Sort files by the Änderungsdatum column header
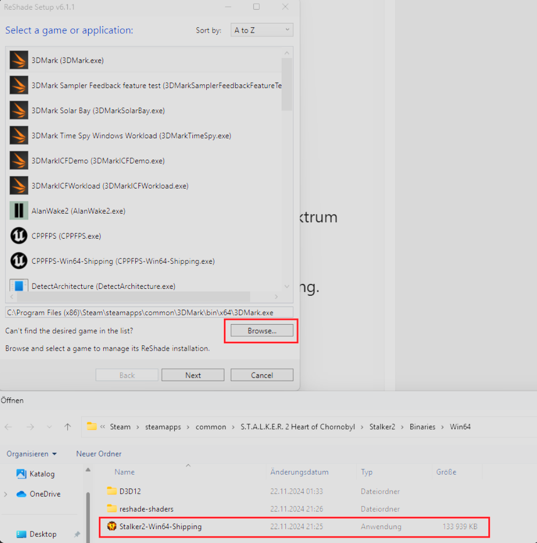Viewport: 537px width, 543px height. [299, 472]
